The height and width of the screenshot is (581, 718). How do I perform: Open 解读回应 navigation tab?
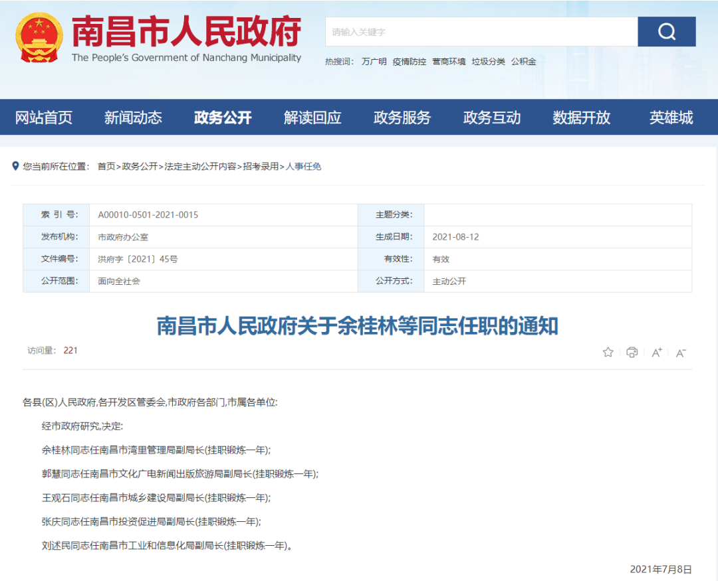point(312,118)
